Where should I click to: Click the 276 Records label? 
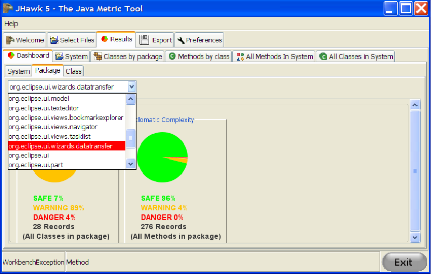(163, 227)
